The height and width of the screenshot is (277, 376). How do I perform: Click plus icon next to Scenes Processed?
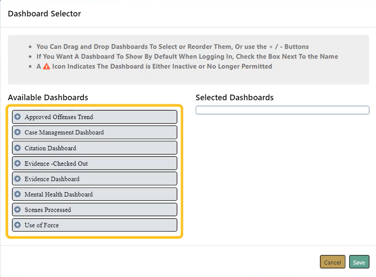pyautogui.click(x=17, y=210)
